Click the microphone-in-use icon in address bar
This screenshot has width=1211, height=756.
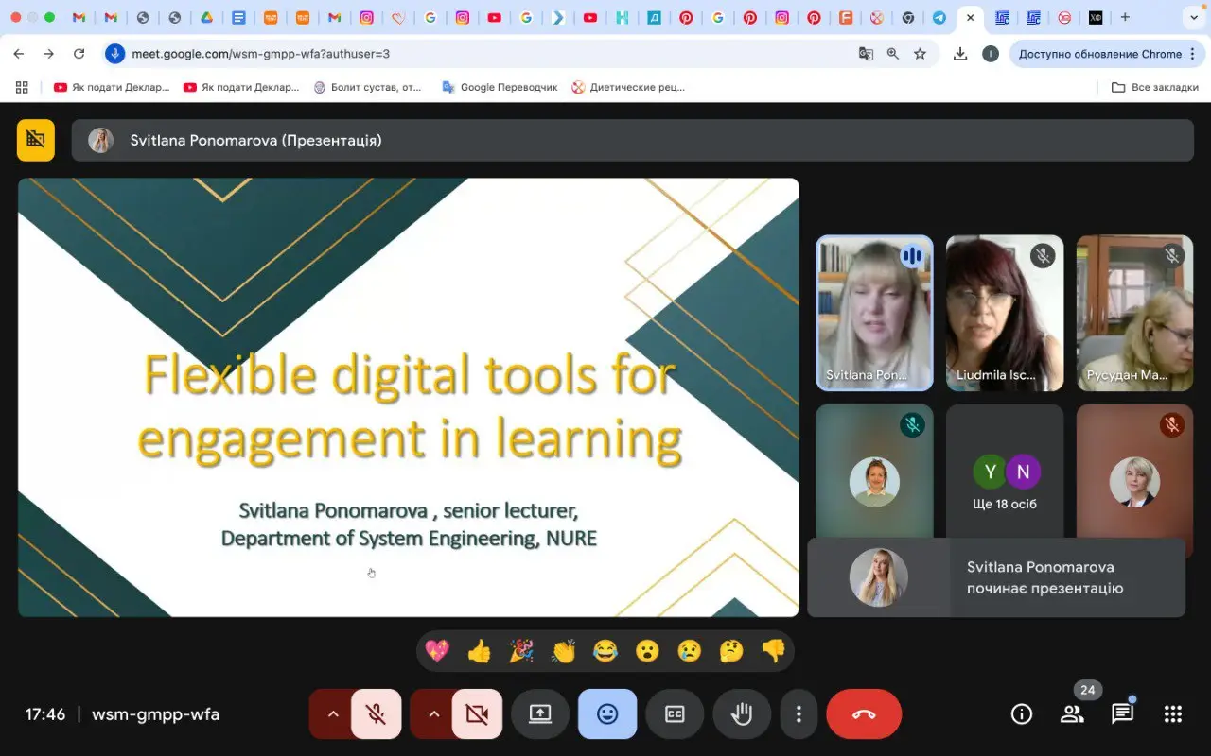[x=114, y=54]
